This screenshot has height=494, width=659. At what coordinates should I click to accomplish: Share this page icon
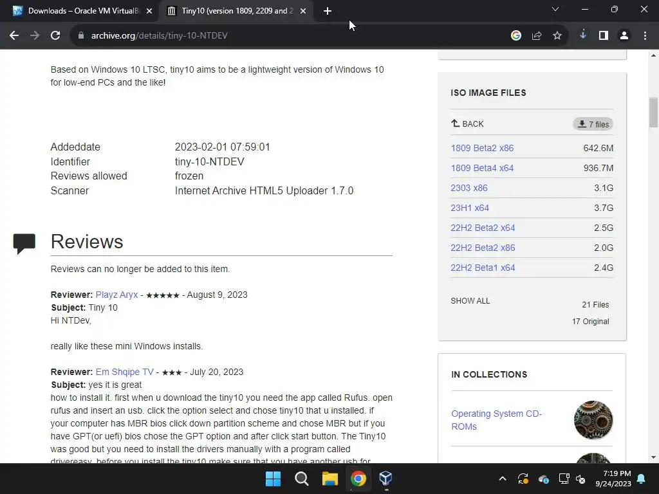tap(537, 36)
